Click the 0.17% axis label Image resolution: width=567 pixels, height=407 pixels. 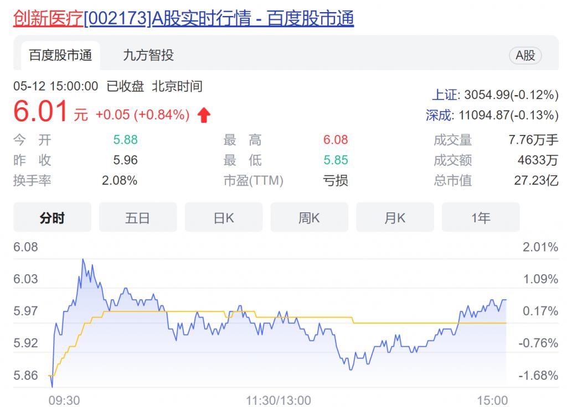540,311
